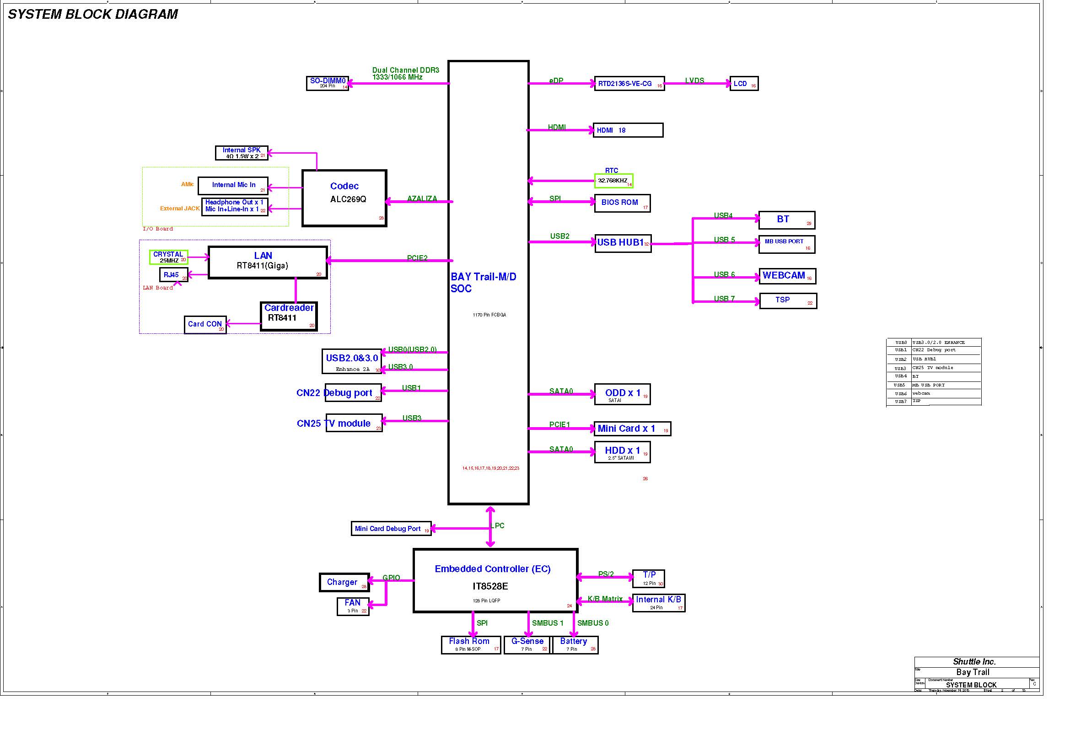Click the Embedded Controller IT8528E box
This screenshot has height=756, width=1070.
click(x=495, y=580)
